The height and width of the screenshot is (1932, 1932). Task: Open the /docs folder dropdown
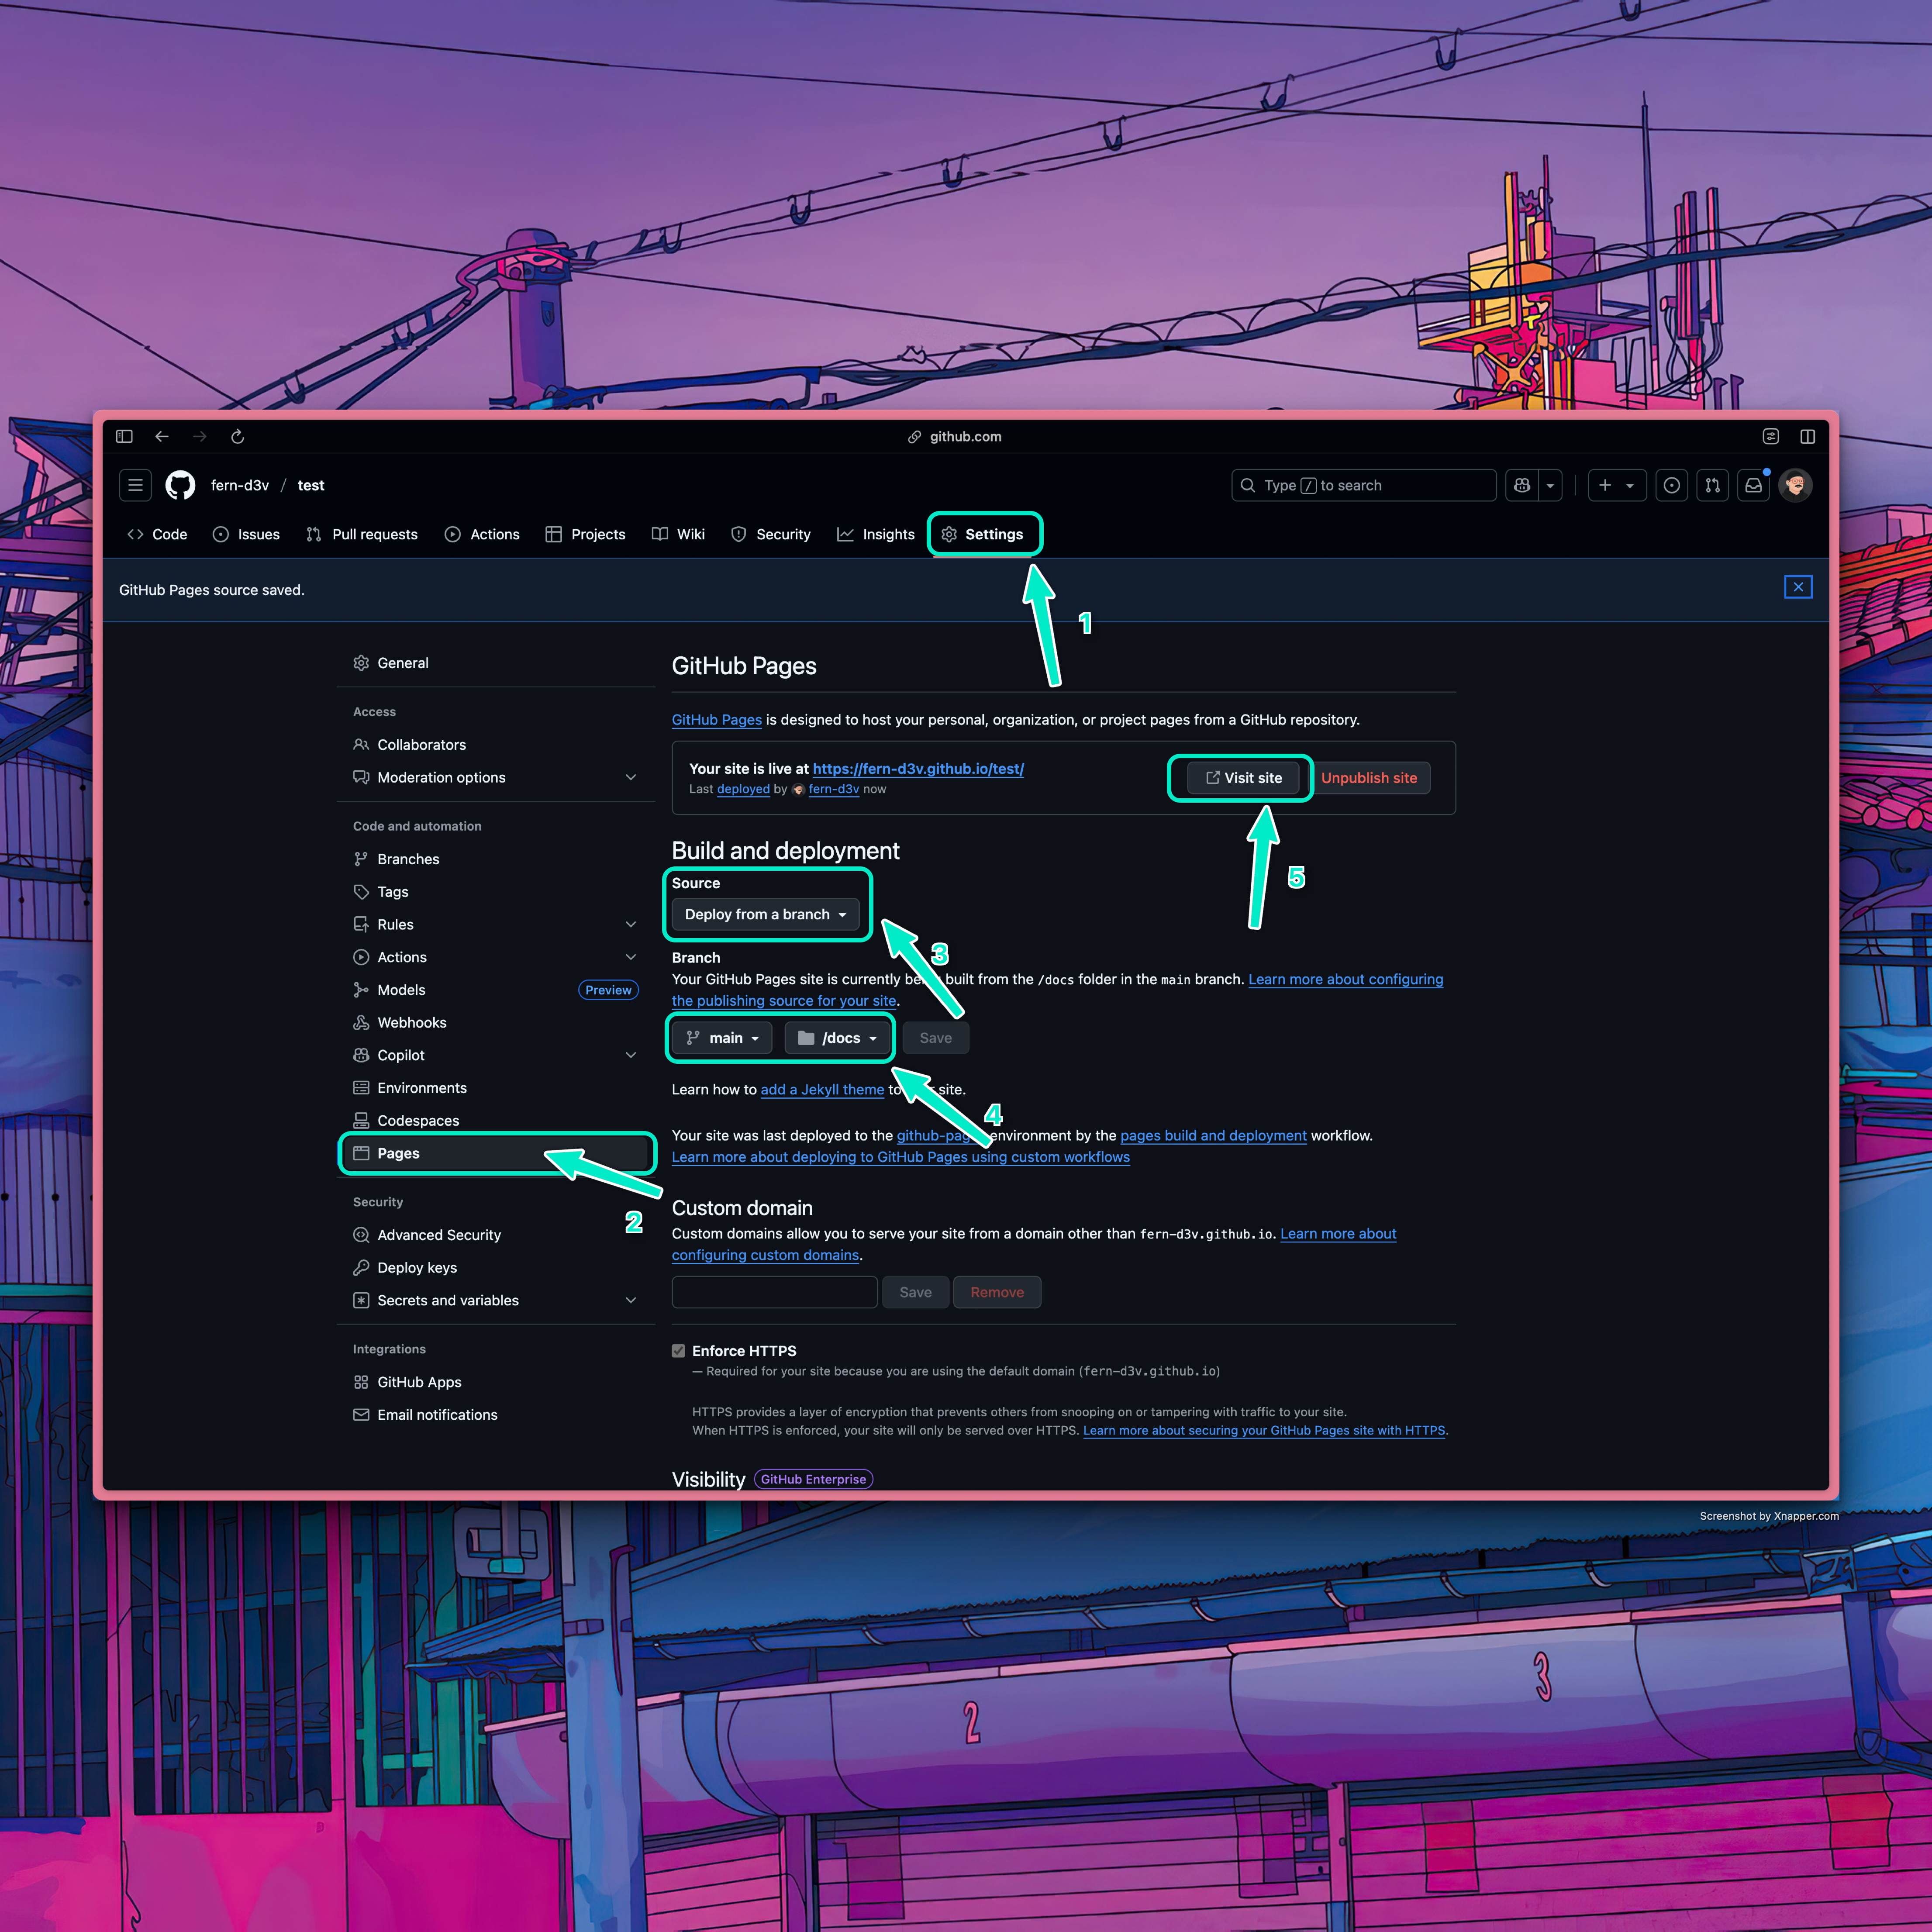[838, 1038]
